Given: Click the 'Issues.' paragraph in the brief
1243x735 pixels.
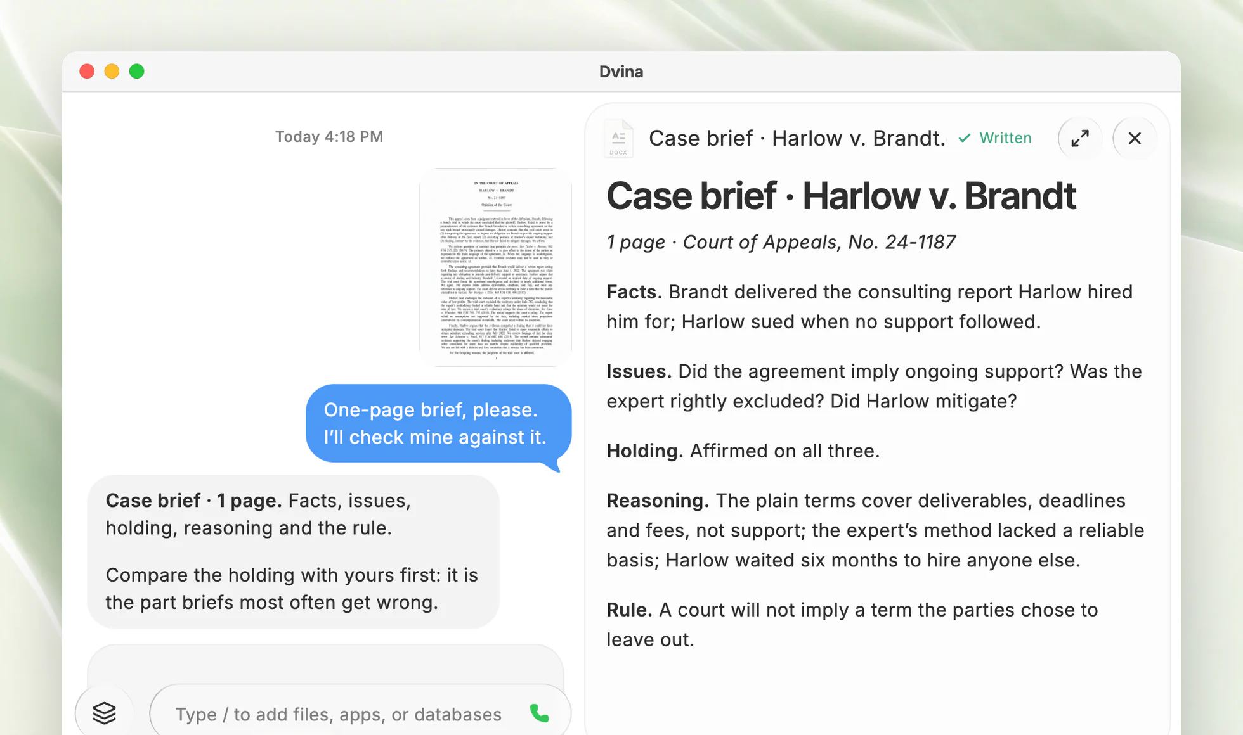Looking at the screenshot, I should coord(874,386).
